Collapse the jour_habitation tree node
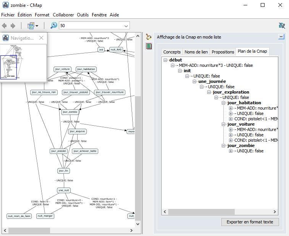The width and height of the screenshot is (289, 236). [x=224, y=103]
